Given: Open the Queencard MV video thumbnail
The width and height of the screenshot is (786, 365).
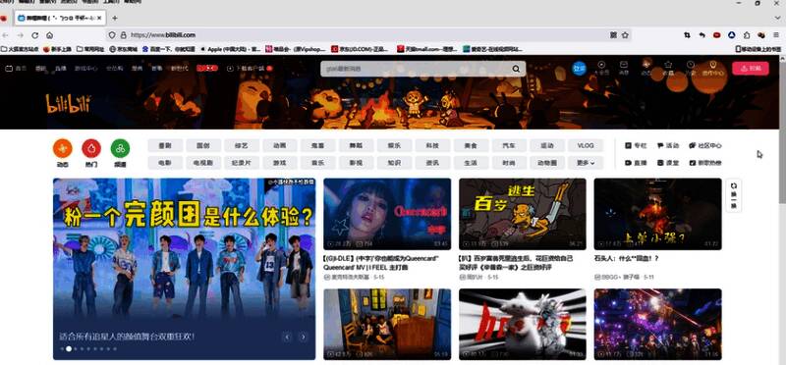Looking at the screenshot, I should point(387,214).
